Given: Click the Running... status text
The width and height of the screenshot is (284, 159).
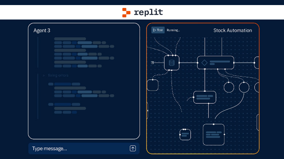Looking at the screenshot, I should tap(173, 30).
